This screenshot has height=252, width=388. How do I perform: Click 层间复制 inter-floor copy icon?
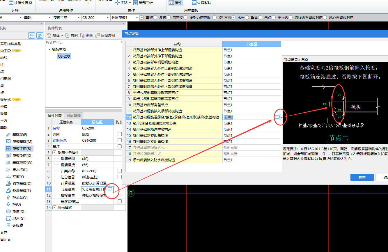(98, 36)
